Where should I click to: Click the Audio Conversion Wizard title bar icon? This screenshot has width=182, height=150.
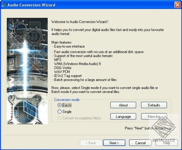4,5
